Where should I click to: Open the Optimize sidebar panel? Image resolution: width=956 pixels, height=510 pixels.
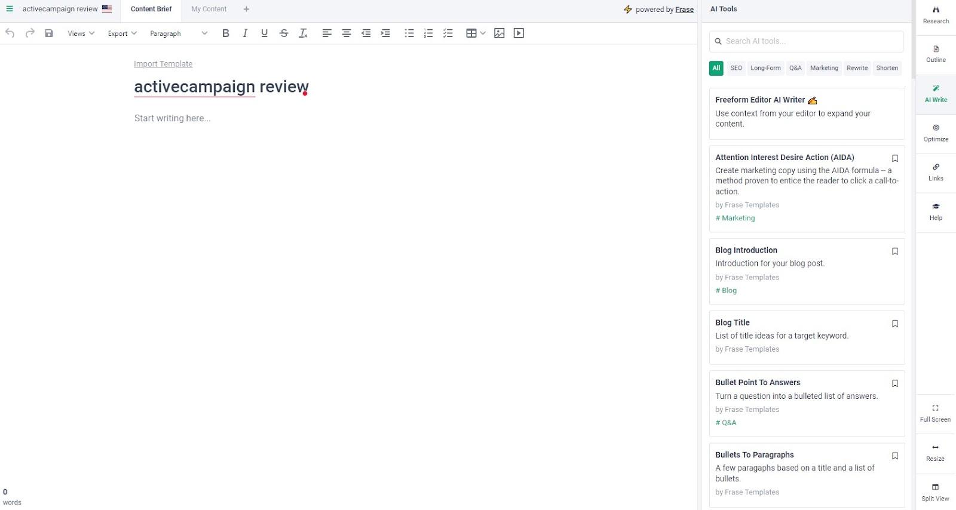[936, 133]
